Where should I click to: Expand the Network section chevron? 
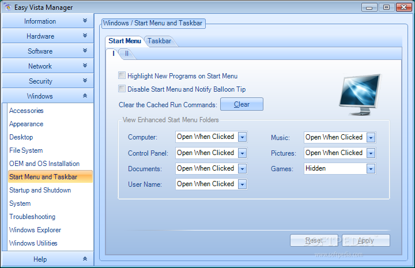click(x=85, y=65)
